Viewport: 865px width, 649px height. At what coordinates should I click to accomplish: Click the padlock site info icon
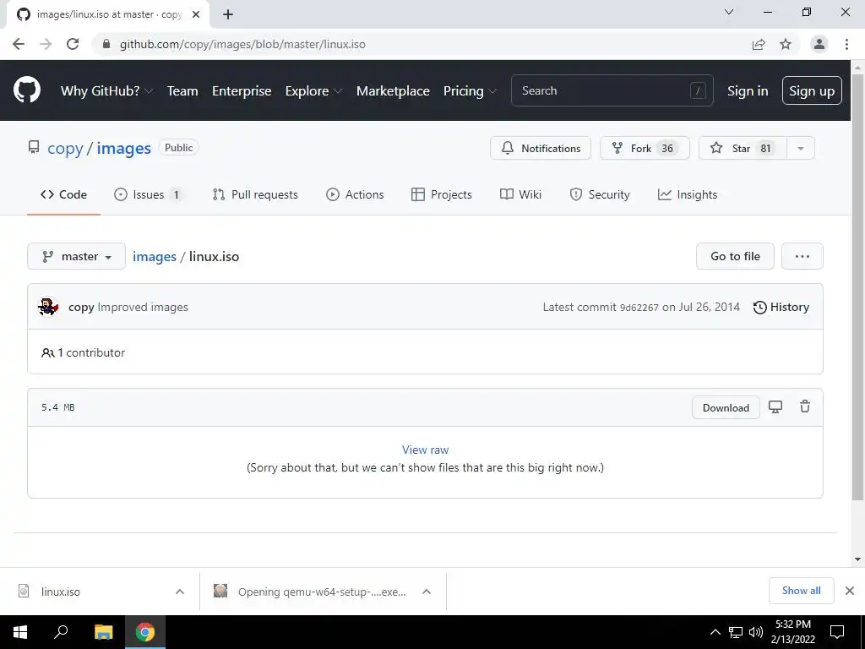coord(106,44)
